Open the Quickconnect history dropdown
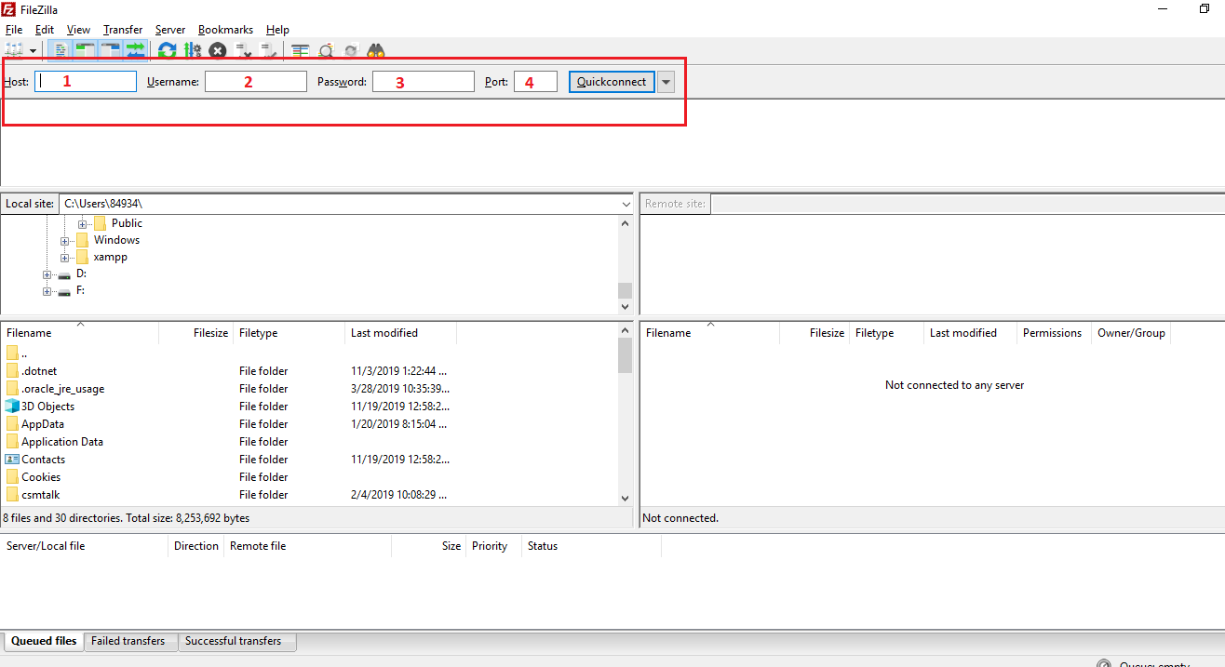This screenshot has height=667, width=1225. pos(666,82)
